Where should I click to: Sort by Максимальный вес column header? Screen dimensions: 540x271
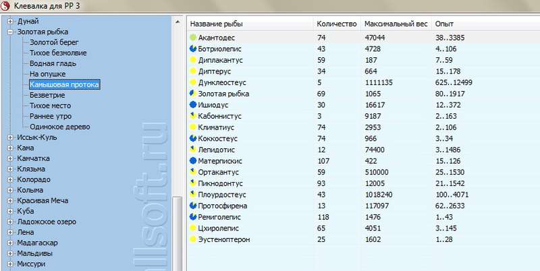pyautogui.click(x=396, y=24)
